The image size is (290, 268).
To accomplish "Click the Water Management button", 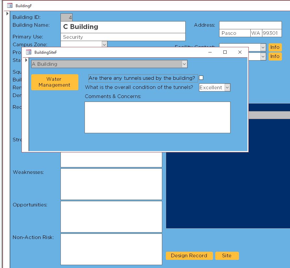I will pos(55,82).
